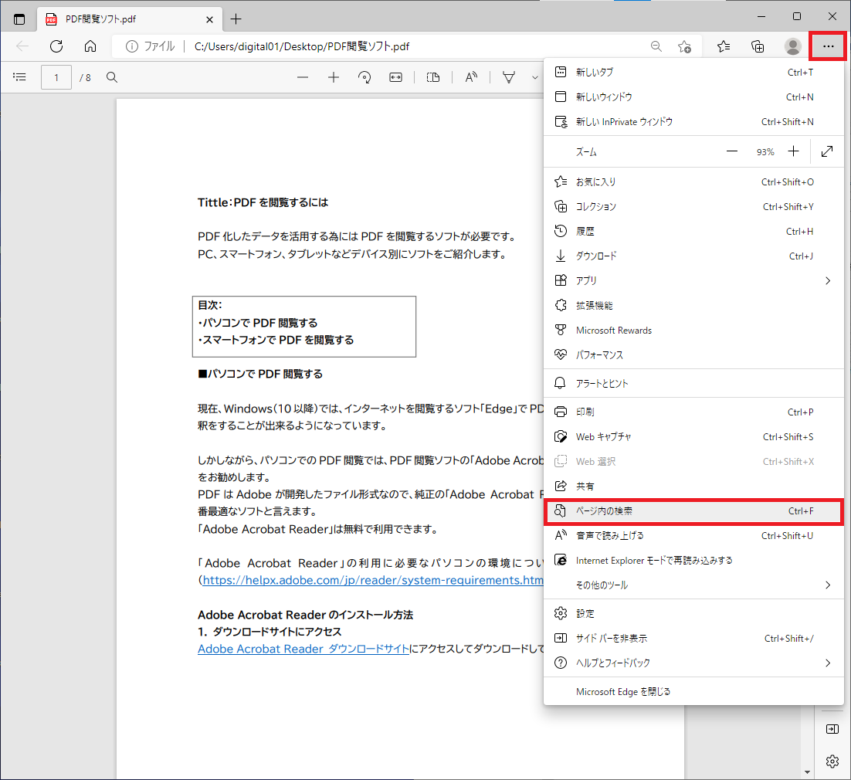Enter full screen from zoom row
851x780 pixels.
827,151
